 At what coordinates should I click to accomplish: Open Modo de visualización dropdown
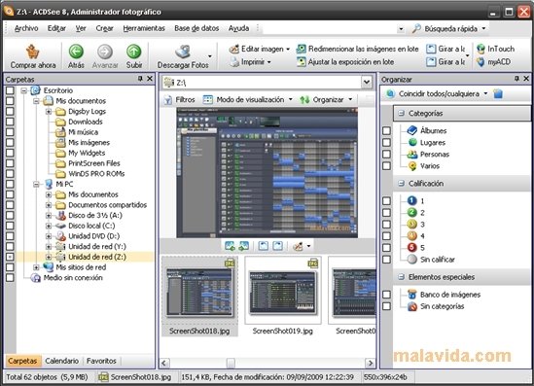[x=290, y=100]
